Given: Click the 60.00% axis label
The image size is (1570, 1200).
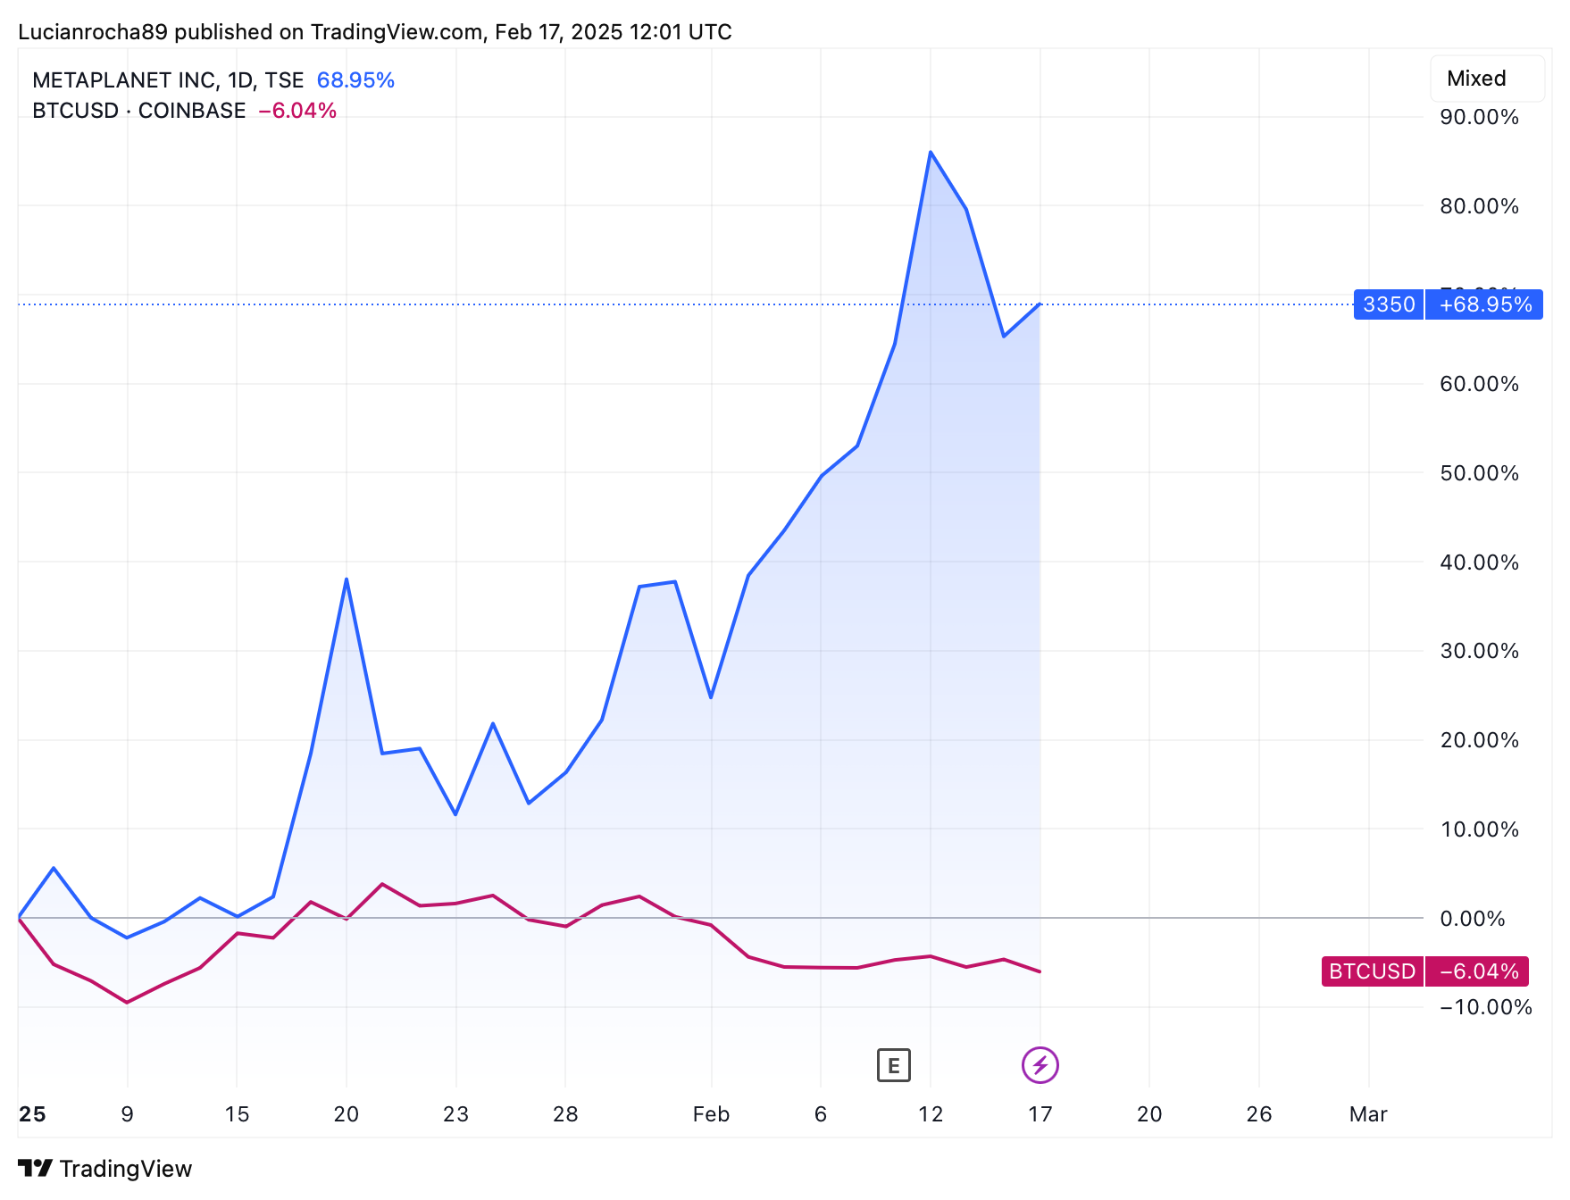Looking at the screenshot, I should click(1479, 384).
